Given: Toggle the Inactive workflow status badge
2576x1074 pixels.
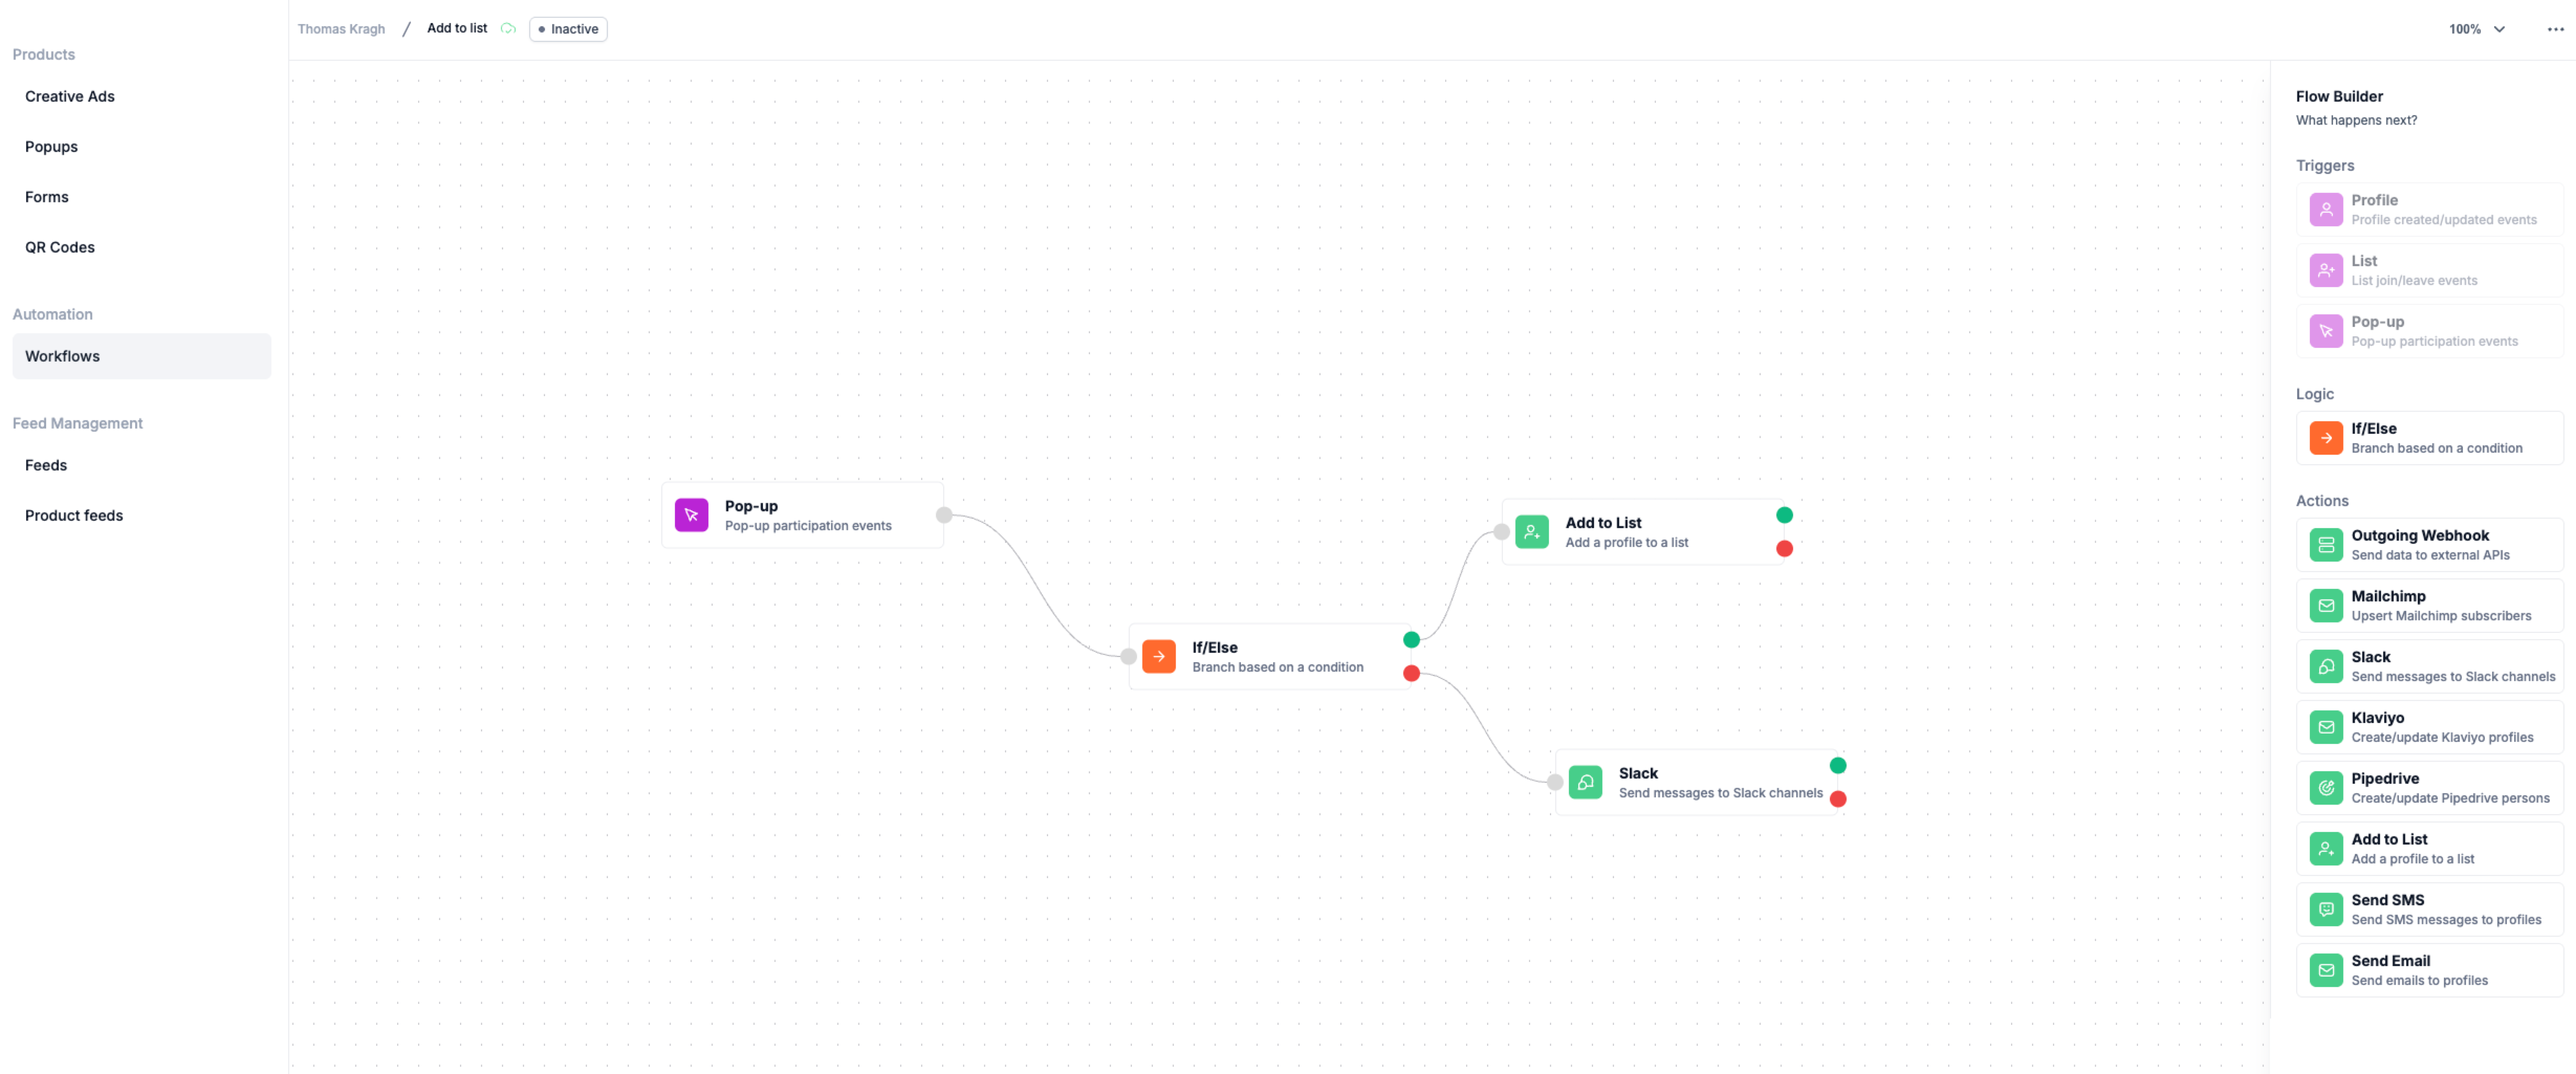Looking at the screenshot, I should point(568,29).
